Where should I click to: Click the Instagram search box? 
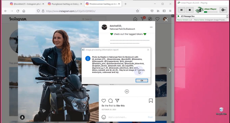click(88, 19)
